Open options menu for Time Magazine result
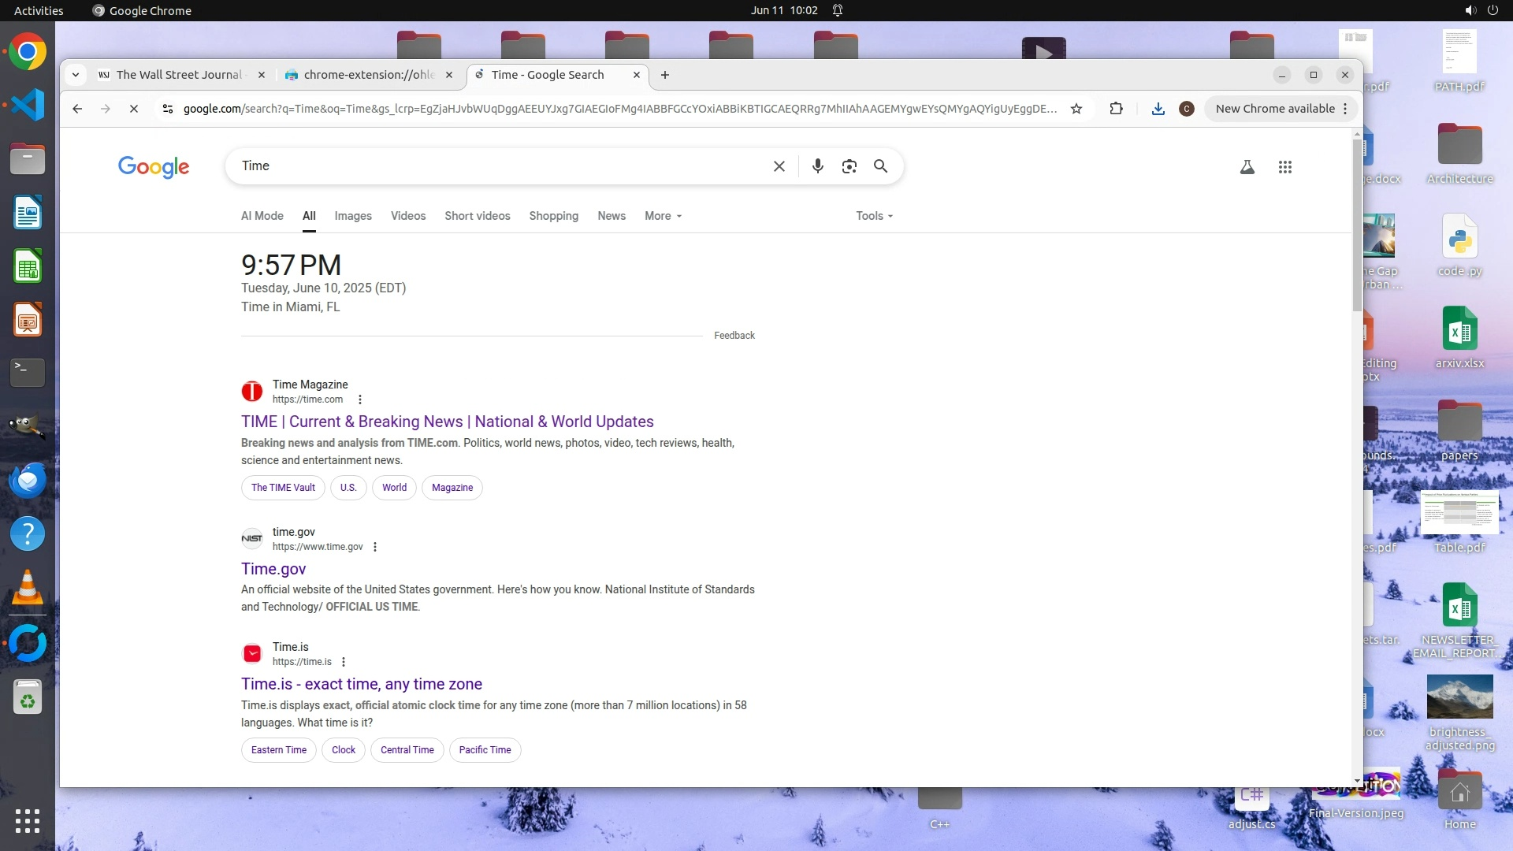This screenshot has height=851, width=1513. coord(360,399)
